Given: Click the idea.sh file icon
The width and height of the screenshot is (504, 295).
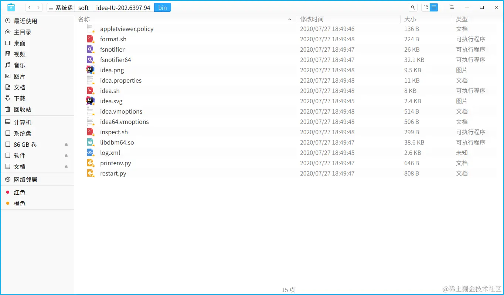Looking at the screenshot, I should coord(91,91).
